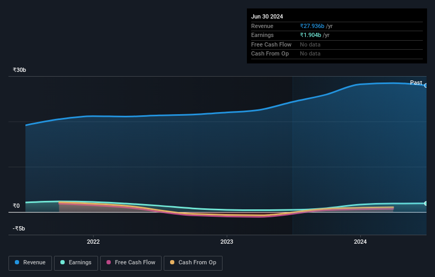Click the Revenue label in tooltip
The image size is (435, 277).
point(262,26)
